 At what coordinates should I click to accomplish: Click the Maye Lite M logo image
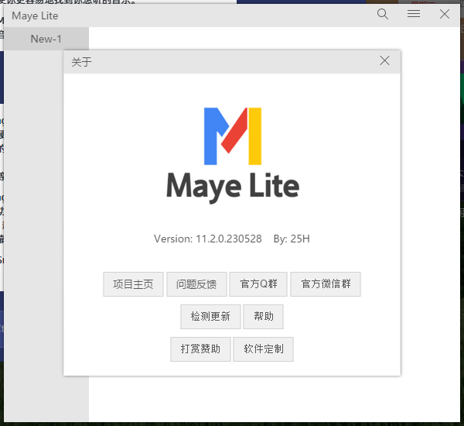(233, 136)
